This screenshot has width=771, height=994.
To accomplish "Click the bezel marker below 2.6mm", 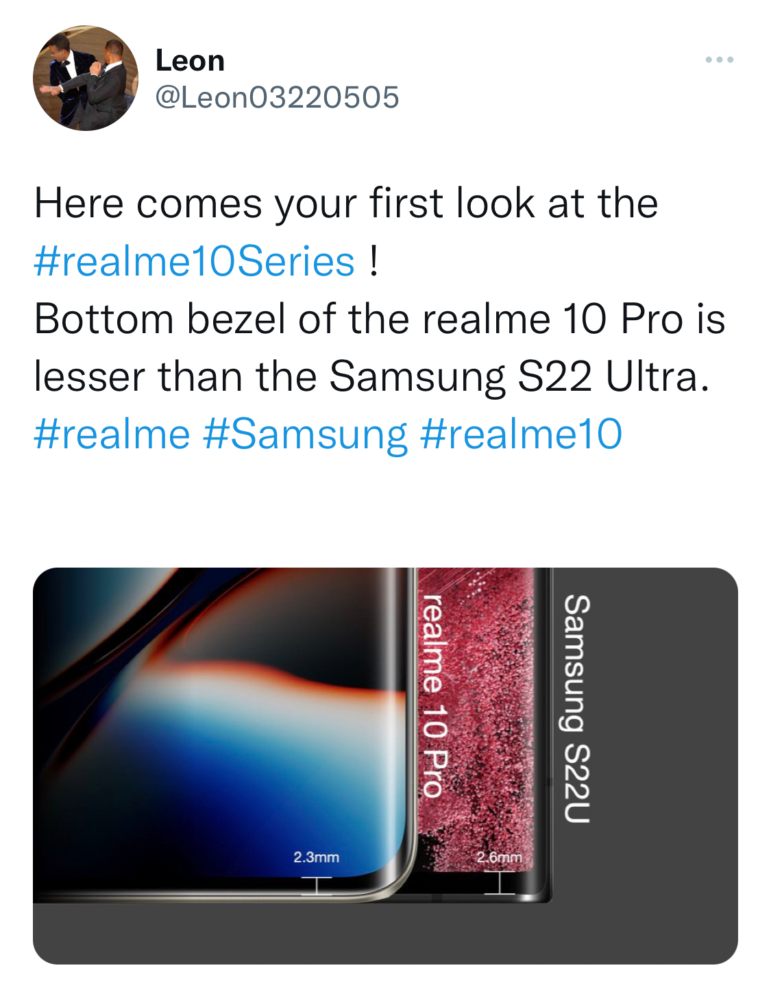I will [x=500, y=883].
